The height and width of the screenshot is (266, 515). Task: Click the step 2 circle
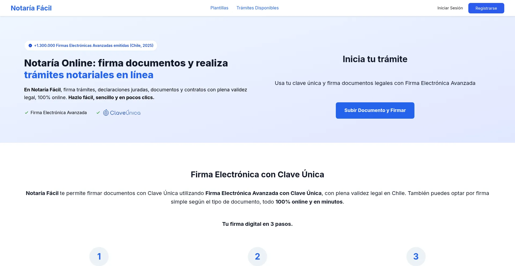(257, 256)
